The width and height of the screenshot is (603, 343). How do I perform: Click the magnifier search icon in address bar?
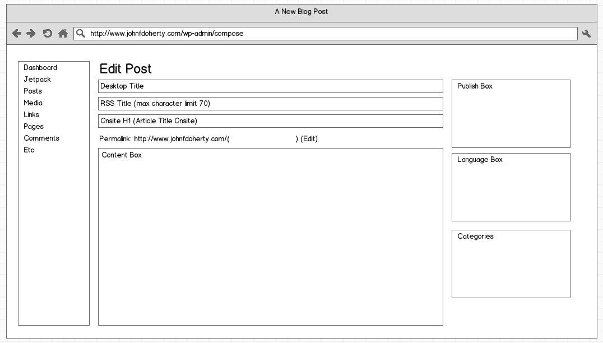pos(81,34)
